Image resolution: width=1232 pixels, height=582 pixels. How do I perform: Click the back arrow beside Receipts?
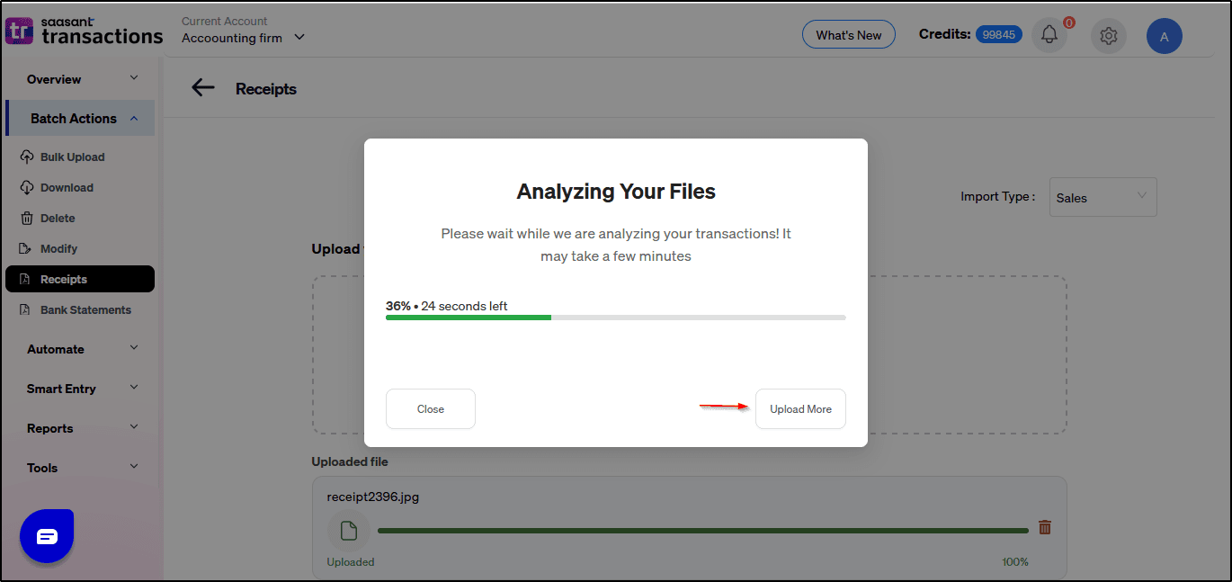[203, 88]
